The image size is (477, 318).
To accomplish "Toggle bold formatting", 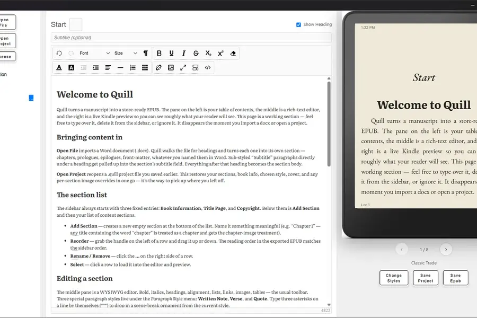I will [159, 53].
